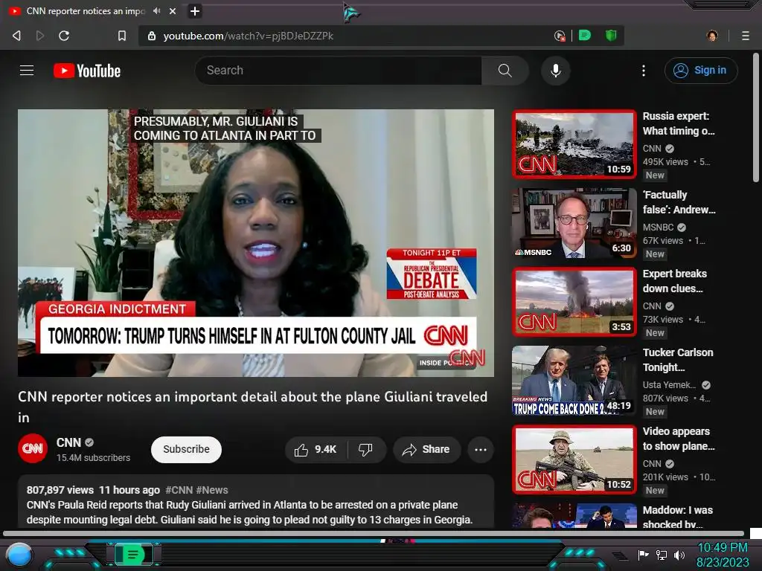Click the 807,897 views text
Viewport: 762px width, 571px height.
(x=60, y=490)
